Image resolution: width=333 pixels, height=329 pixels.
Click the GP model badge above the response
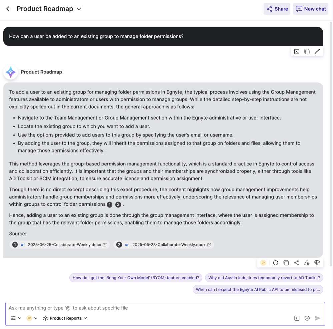coord(263,263)
